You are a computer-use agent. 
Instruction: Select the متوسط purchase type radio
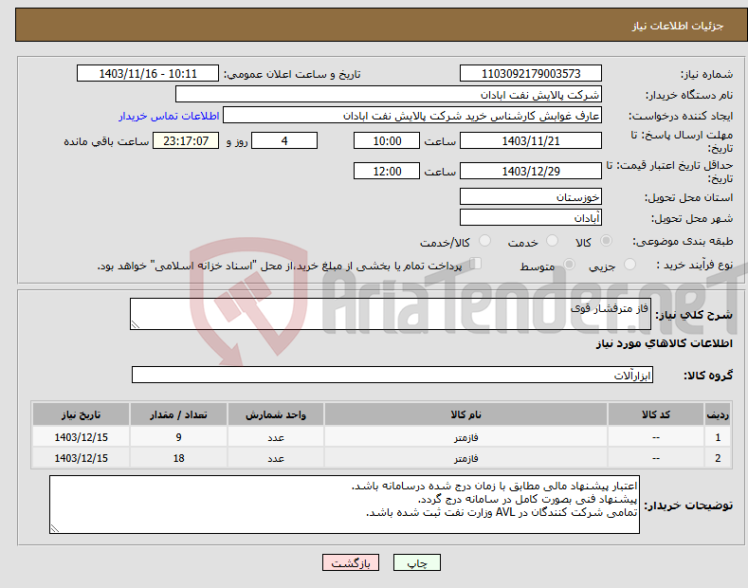[x=569, y=264]
